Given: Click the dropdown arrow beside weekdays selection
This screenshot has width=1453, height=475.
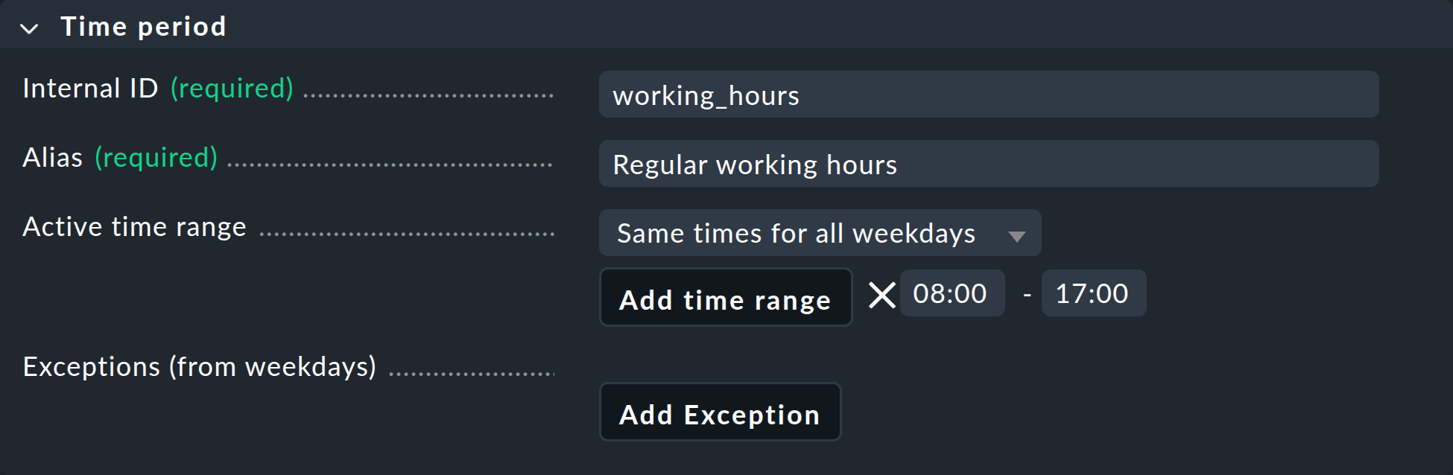Looking at the screenshot, I should pyautogui.click(x=1016, y=236).
